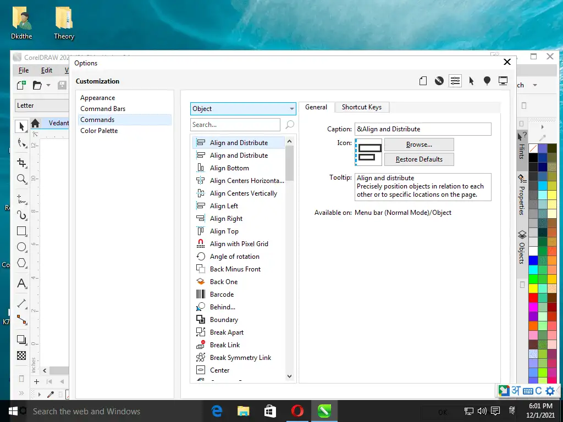Select Commands category
This screenshot has width=563, height=422.
coord(125,119)
